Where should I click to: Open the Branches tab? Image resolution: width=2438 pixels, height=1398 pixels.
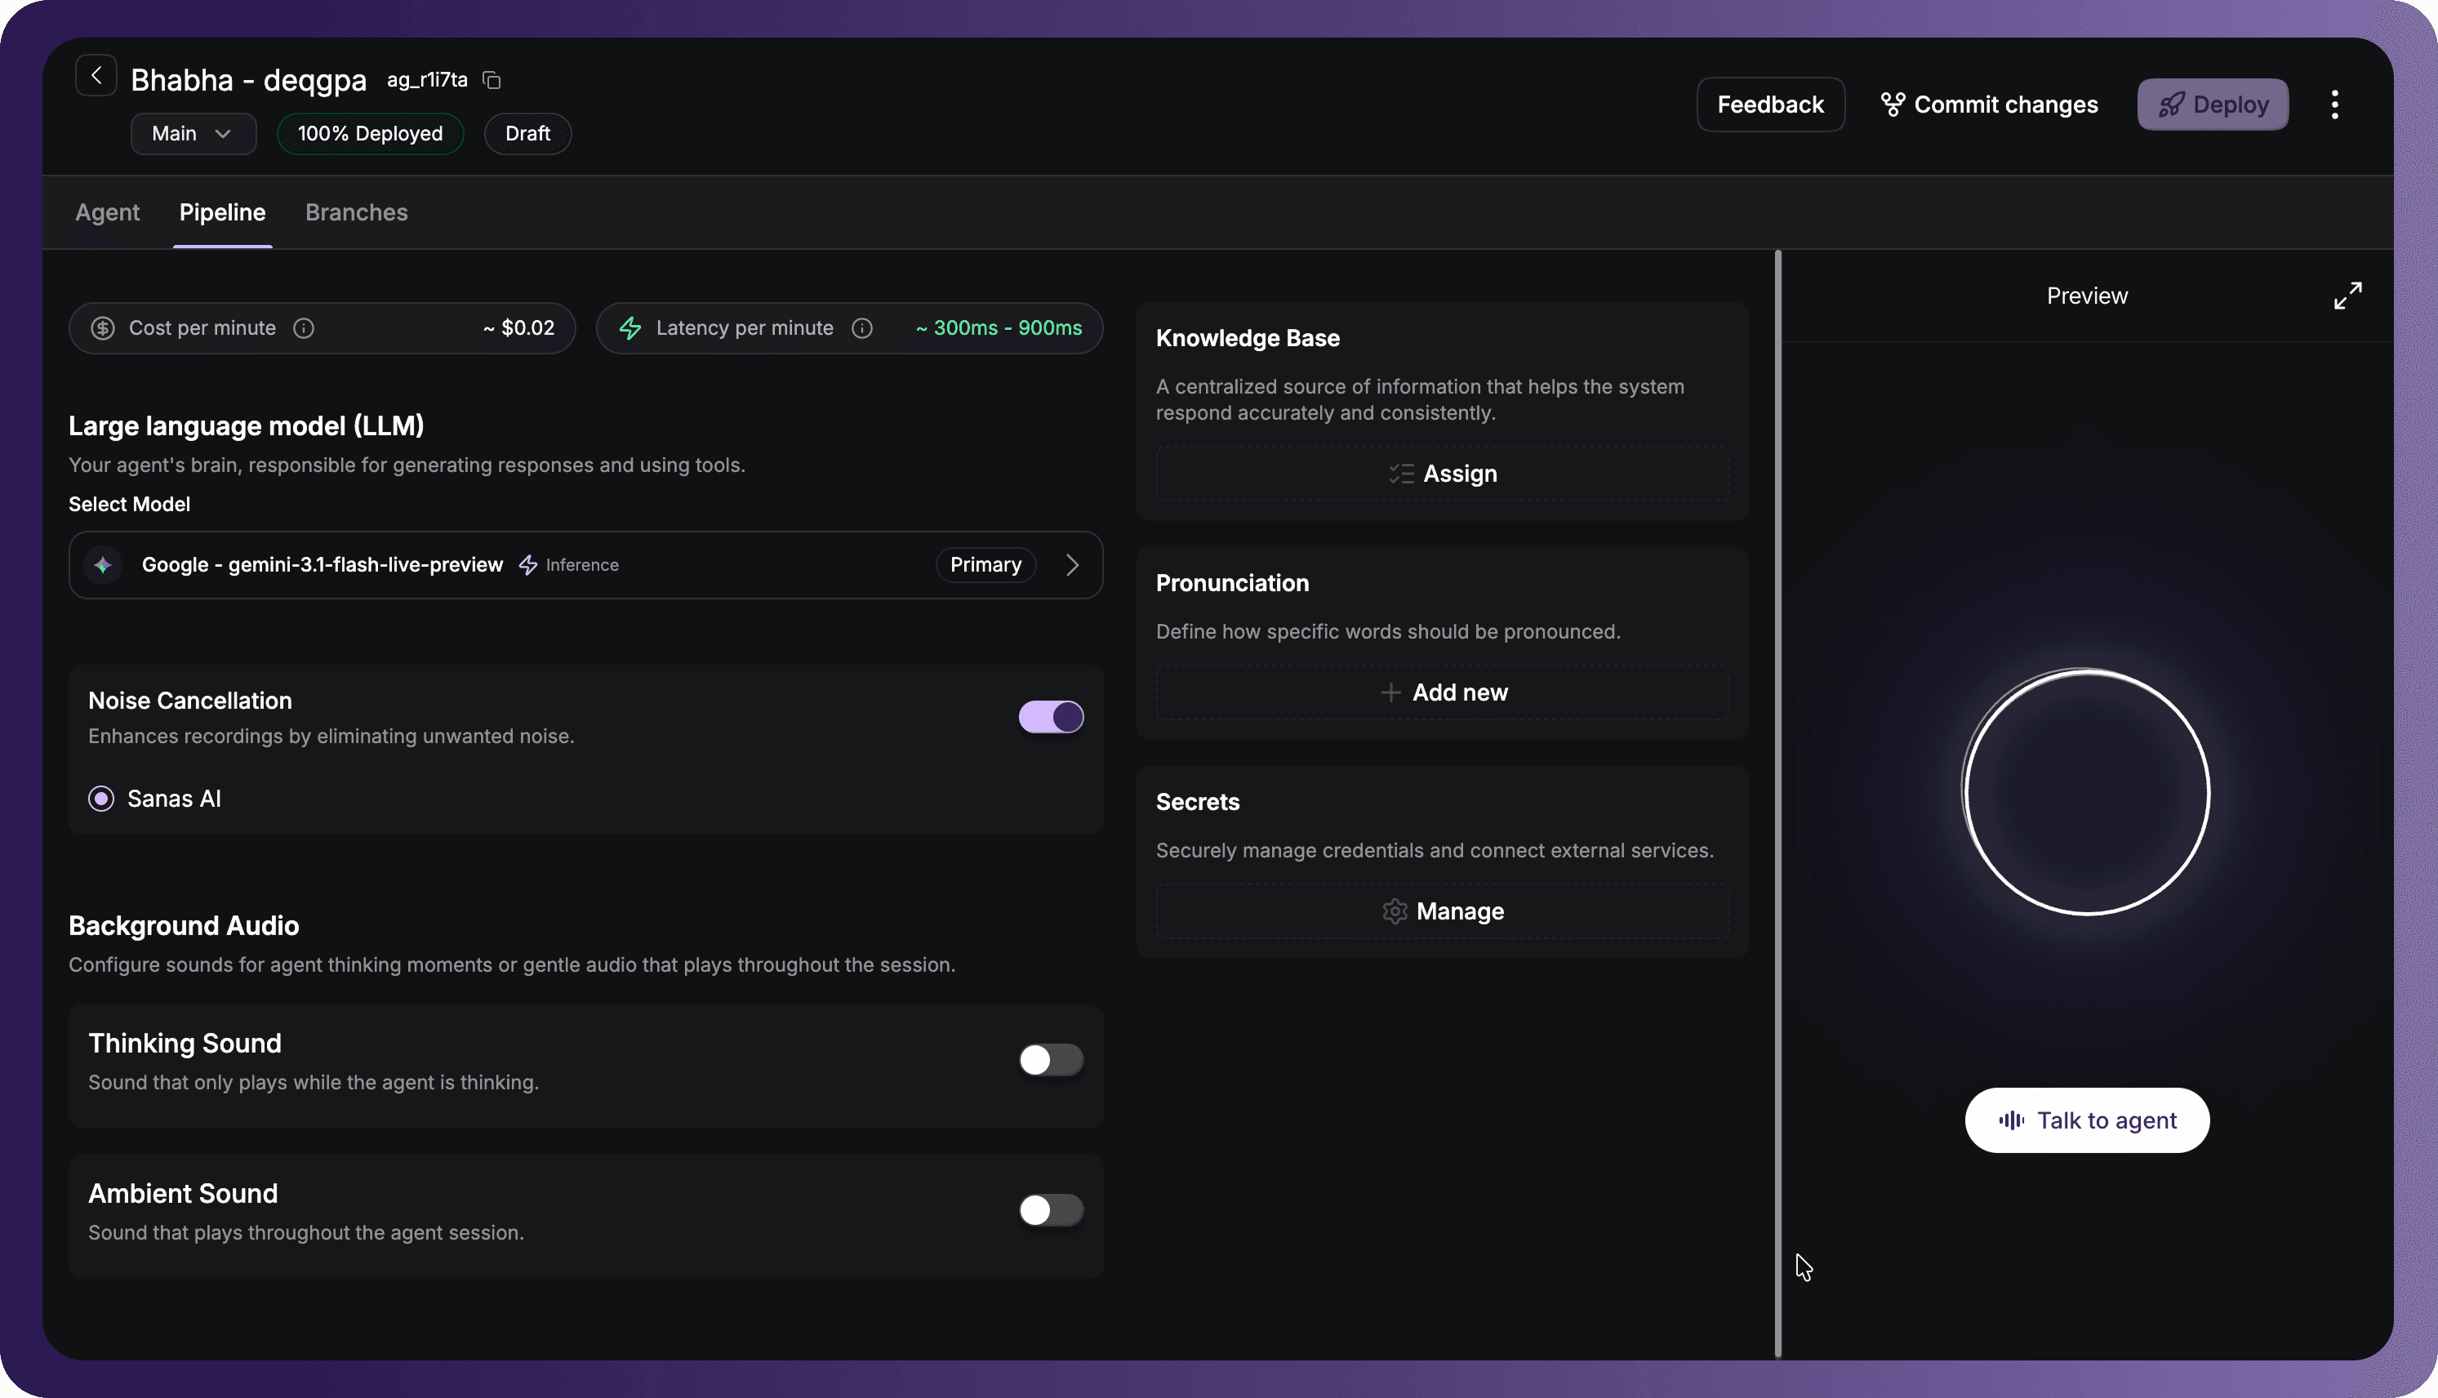[356, 212]
